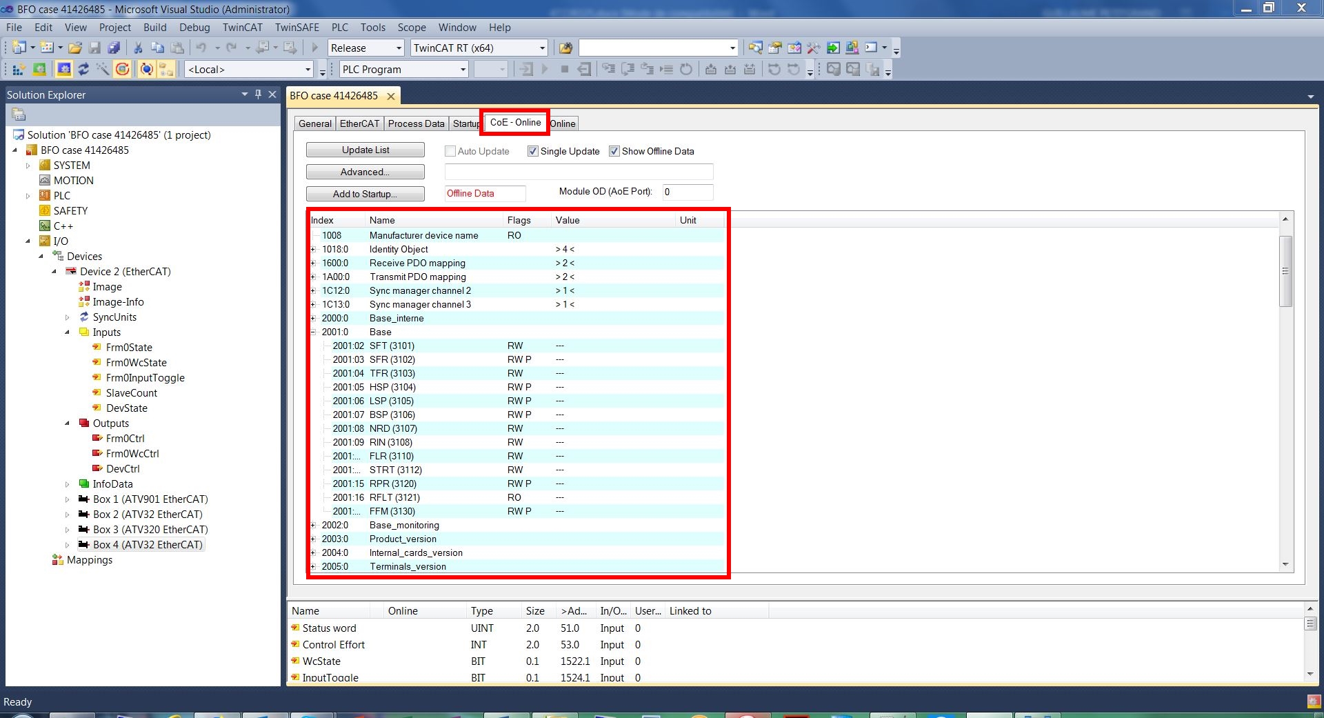Viewport: 1324px width, 718px height.
Task: Toggle the Free Run state icon
Action: pos(122,69)
